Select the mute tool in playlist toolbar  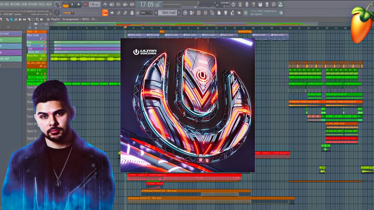(x=20, y=19)
